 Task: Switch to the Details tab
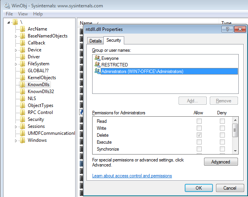coord(95,41)
